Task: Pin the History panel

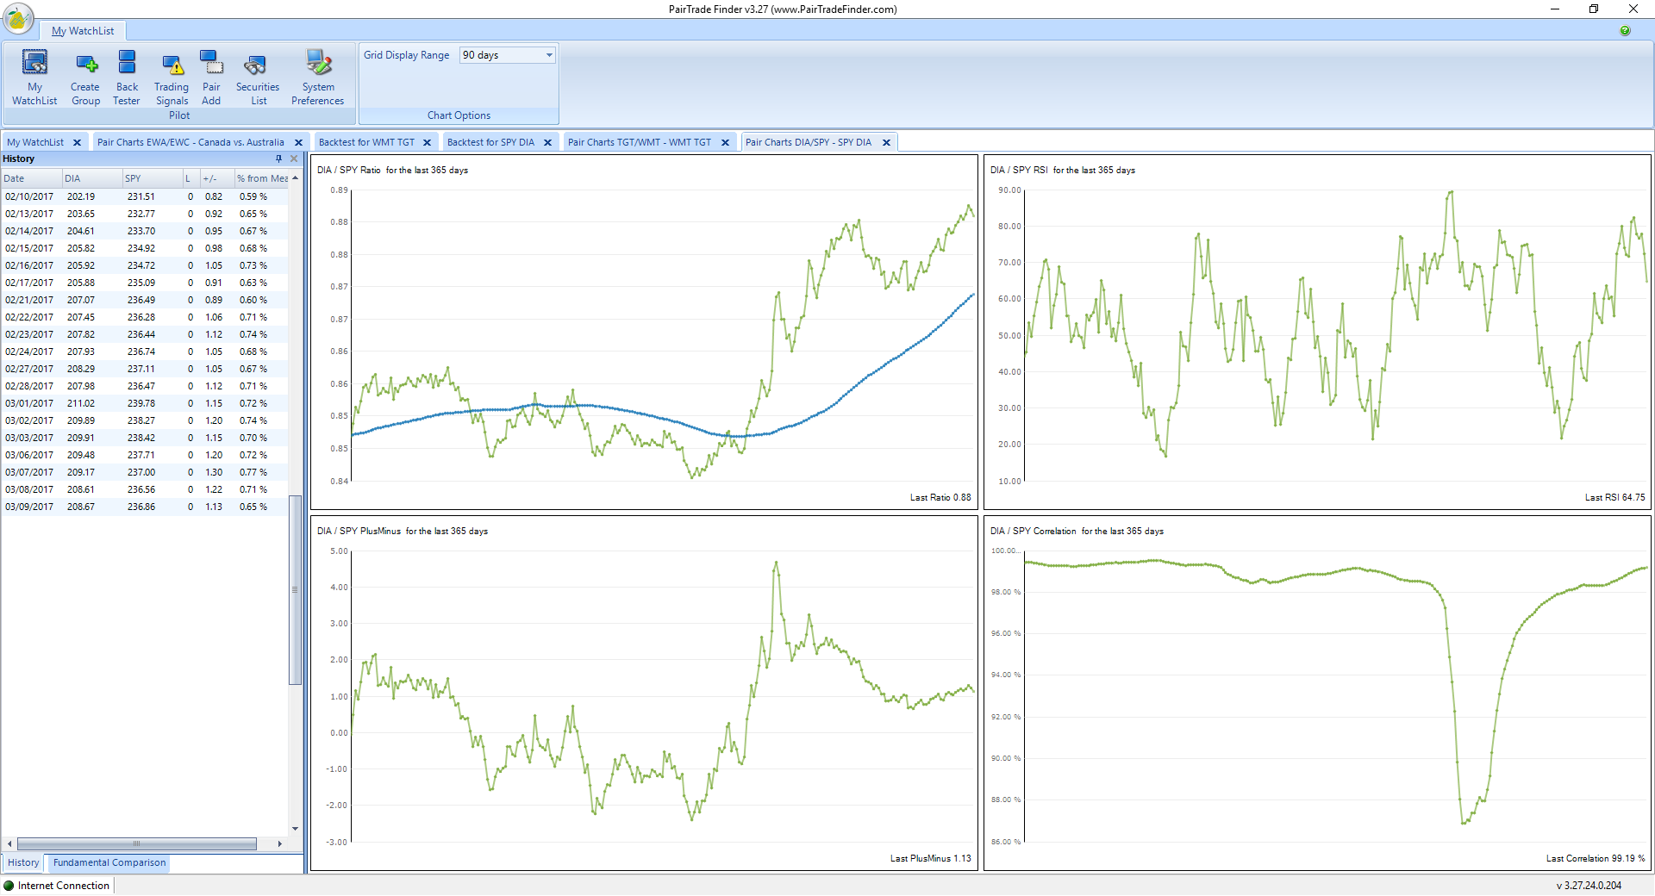Action: point(278,159)
